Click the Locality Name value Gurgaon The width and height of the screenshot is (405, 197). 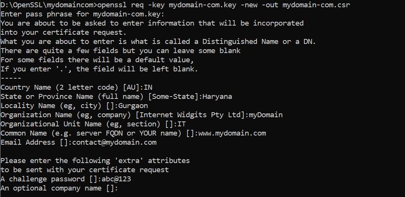pyautogui.click(x=133, y=106)
